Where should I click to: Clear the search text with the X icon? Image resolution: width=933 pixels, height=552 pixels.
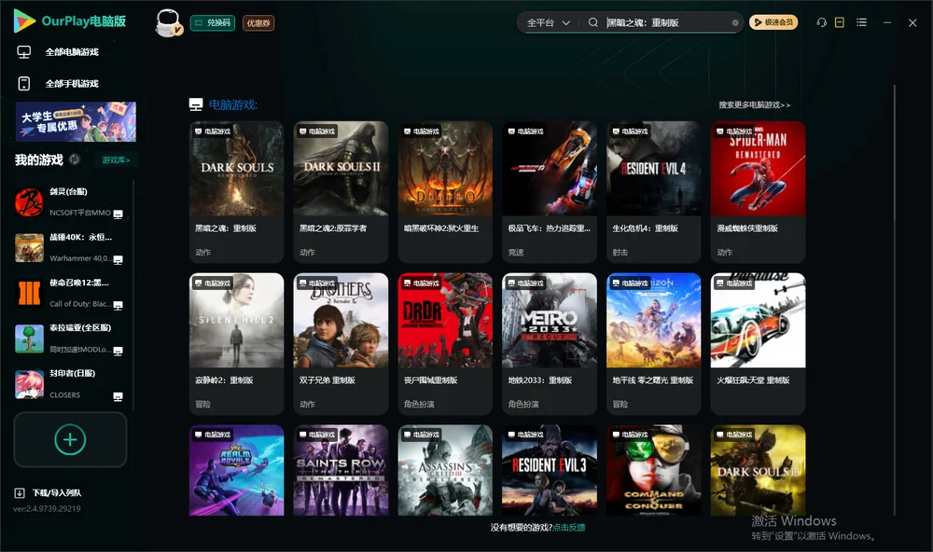735,22
